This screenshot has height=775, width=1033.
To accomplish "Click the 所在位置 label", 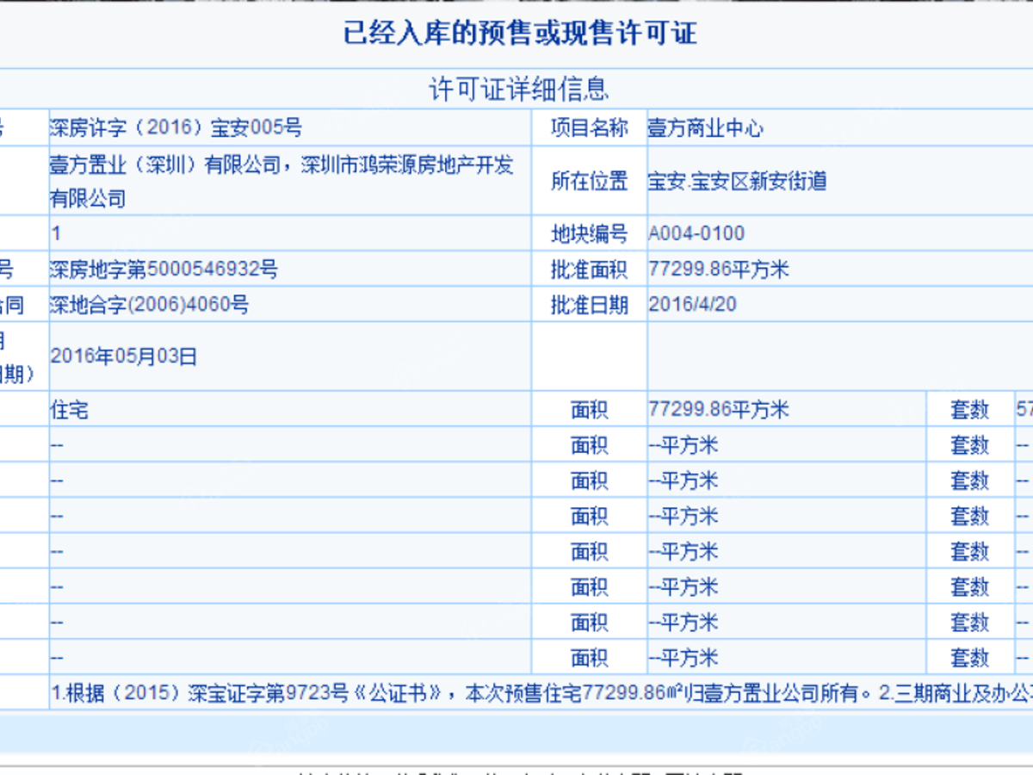I will pyautogui.click(x=590, y=182).
